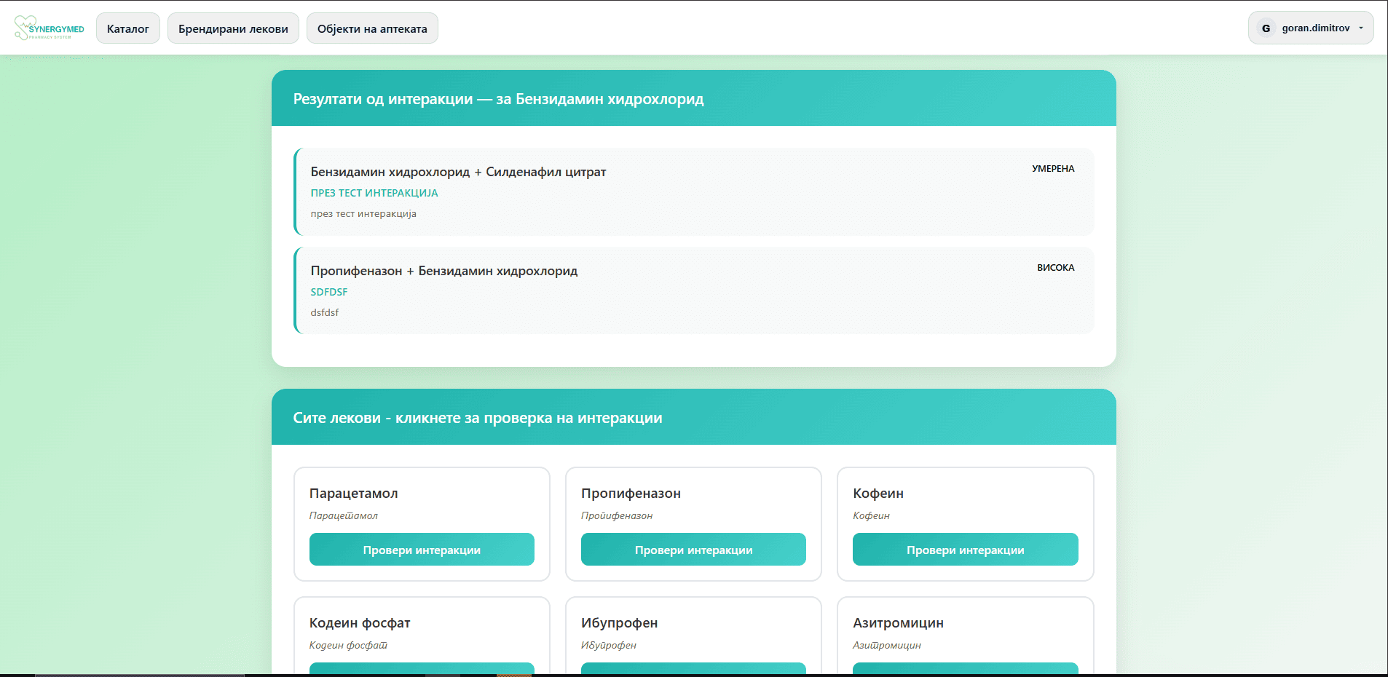Click the ПРЕЗ ТЕСТ ИНТЕРАКЦИЈА label
Viewport: 1388px width, 677px height.
click(x=374, y=193)
